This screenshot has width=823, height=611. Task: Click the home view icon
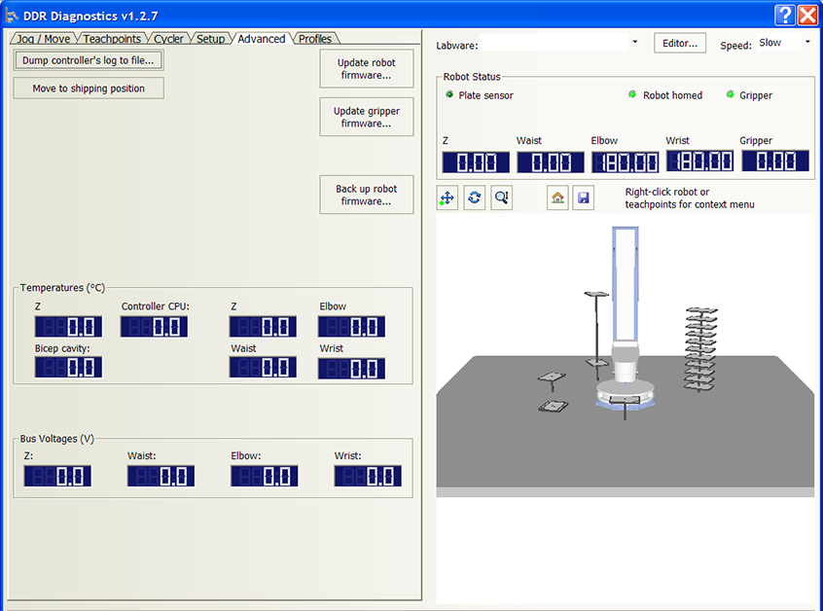click(x=557, y=198)
